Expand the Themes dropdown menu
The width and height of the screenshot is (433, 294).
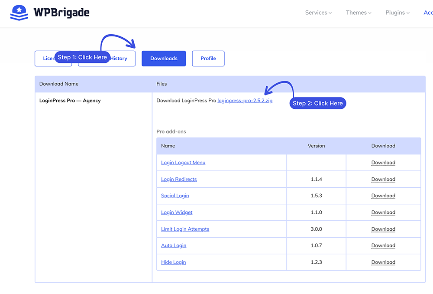[359, 13]
